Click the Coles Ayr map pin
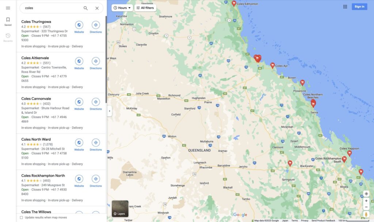374x222 pixels. click(x=272, y=66)
